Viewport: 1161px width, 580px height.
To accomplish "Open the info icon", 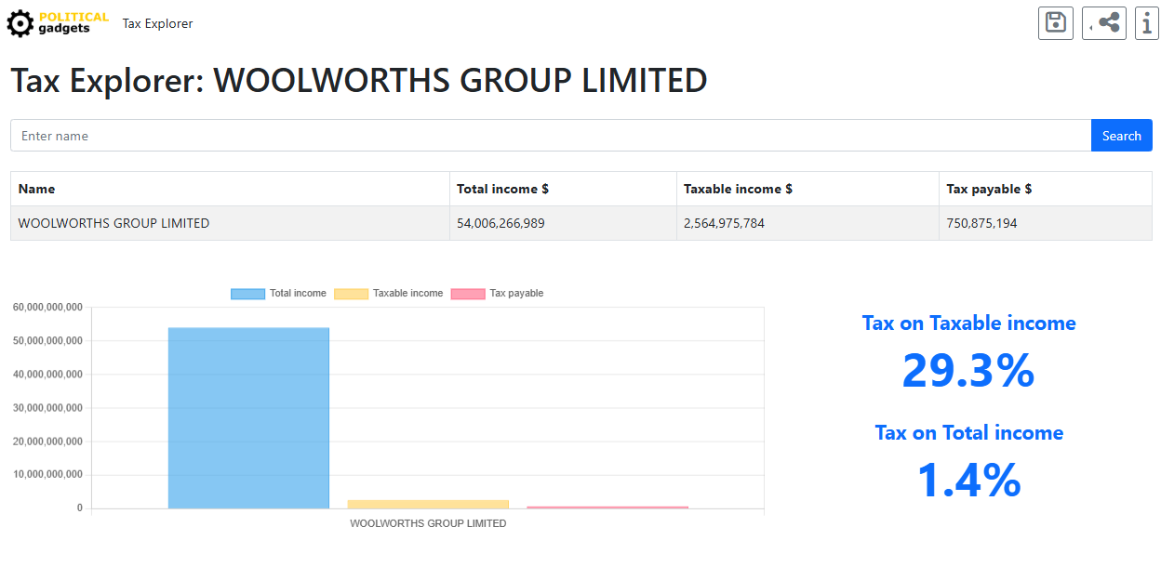I will click(1147, 22).
